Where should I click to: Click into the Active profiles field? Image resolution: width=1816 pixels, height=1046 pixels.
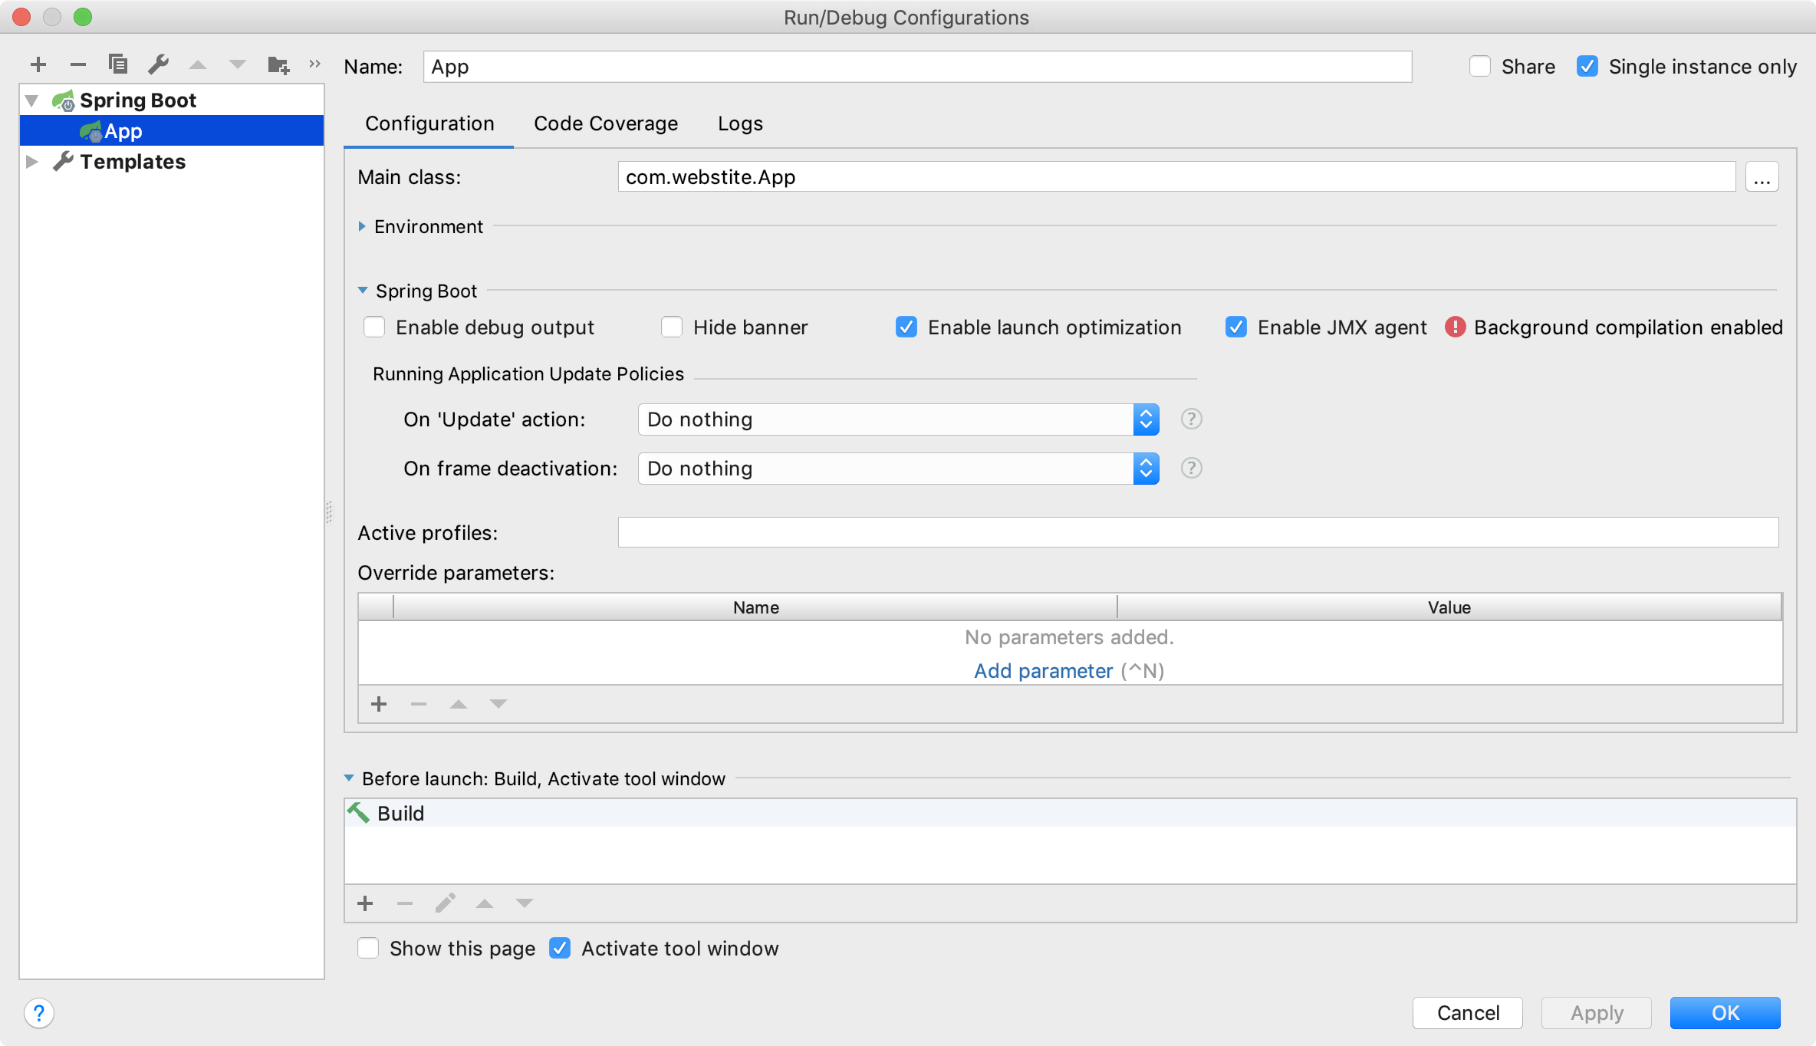point(1198,532)
